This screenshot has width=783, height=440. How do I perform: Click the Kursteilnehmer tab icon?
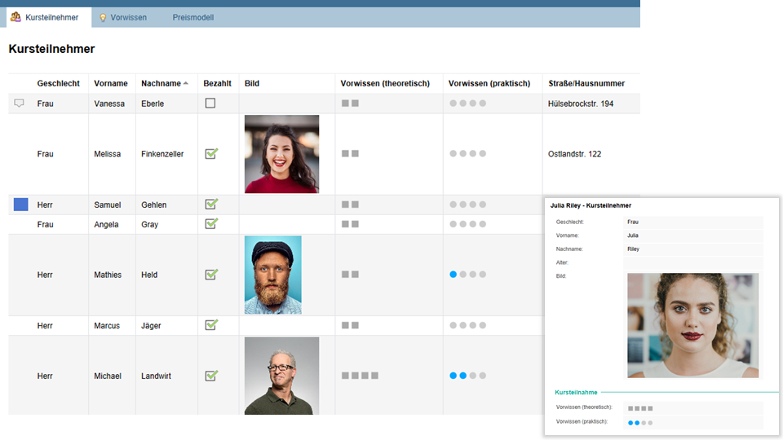15,17
